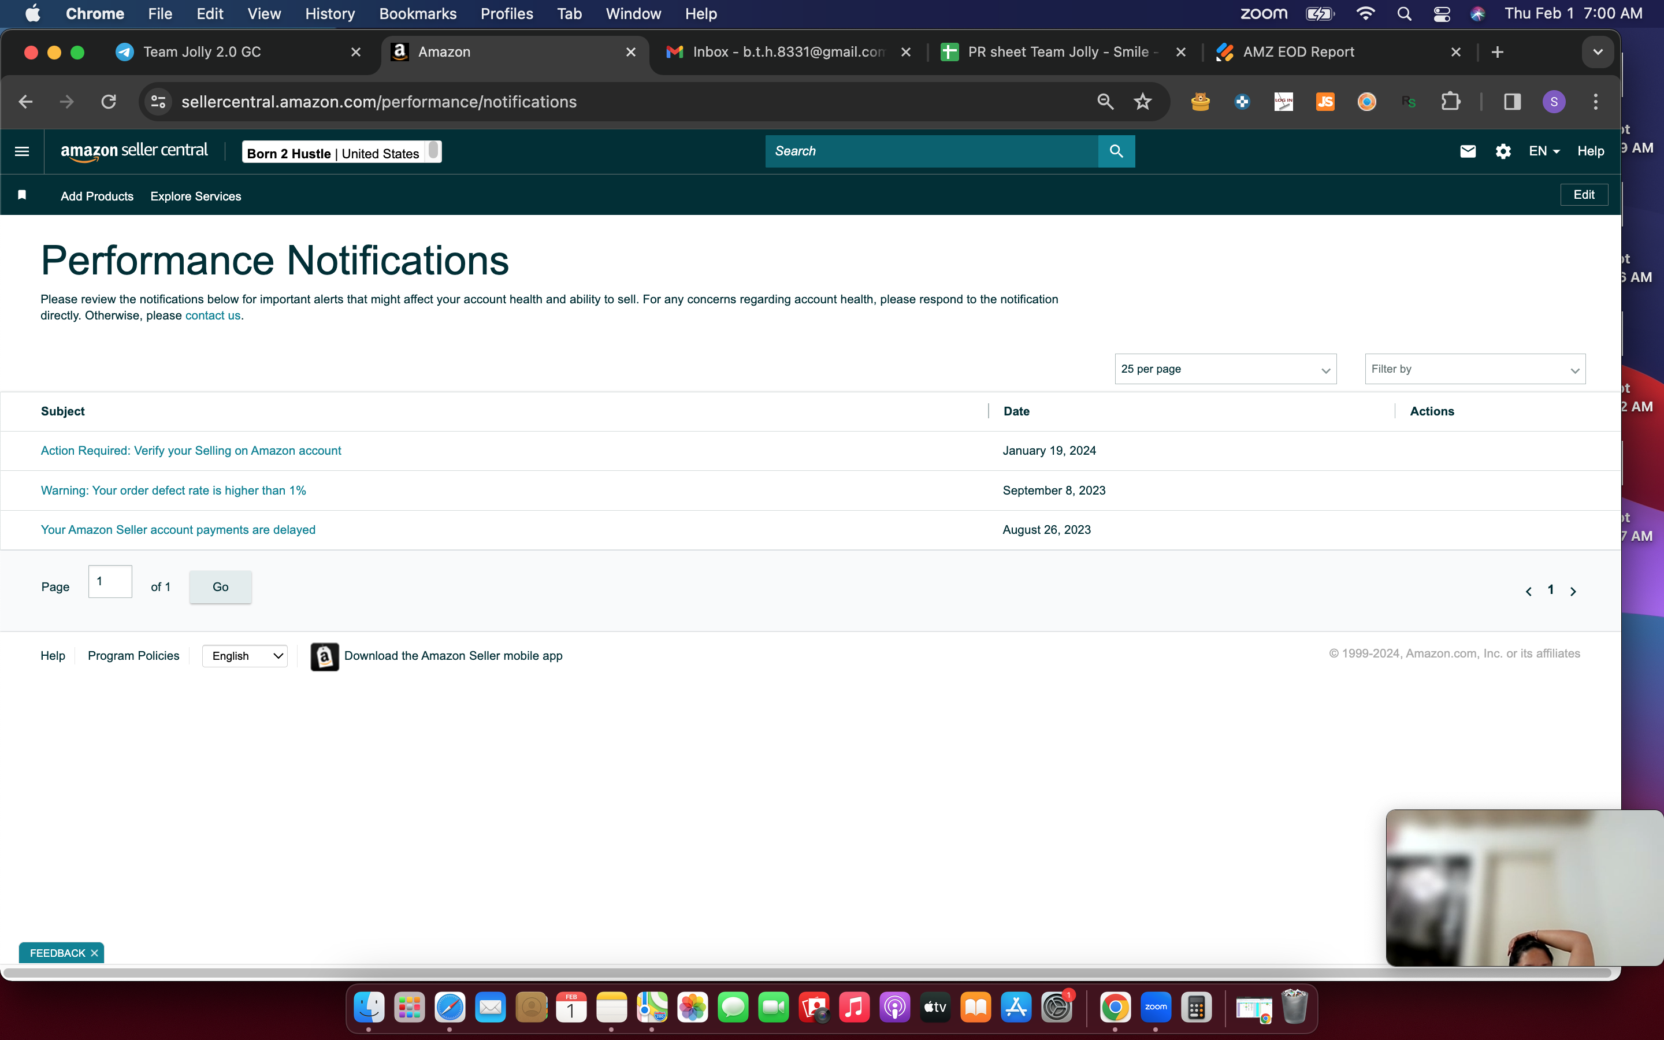Click Help in the Seller Central header
The width and height of the screenshot is (1664, 1040).
(1591, 151)
